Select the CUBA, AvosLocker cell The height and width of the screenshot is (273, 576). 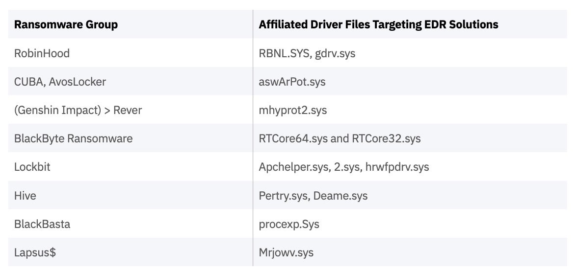60,82
